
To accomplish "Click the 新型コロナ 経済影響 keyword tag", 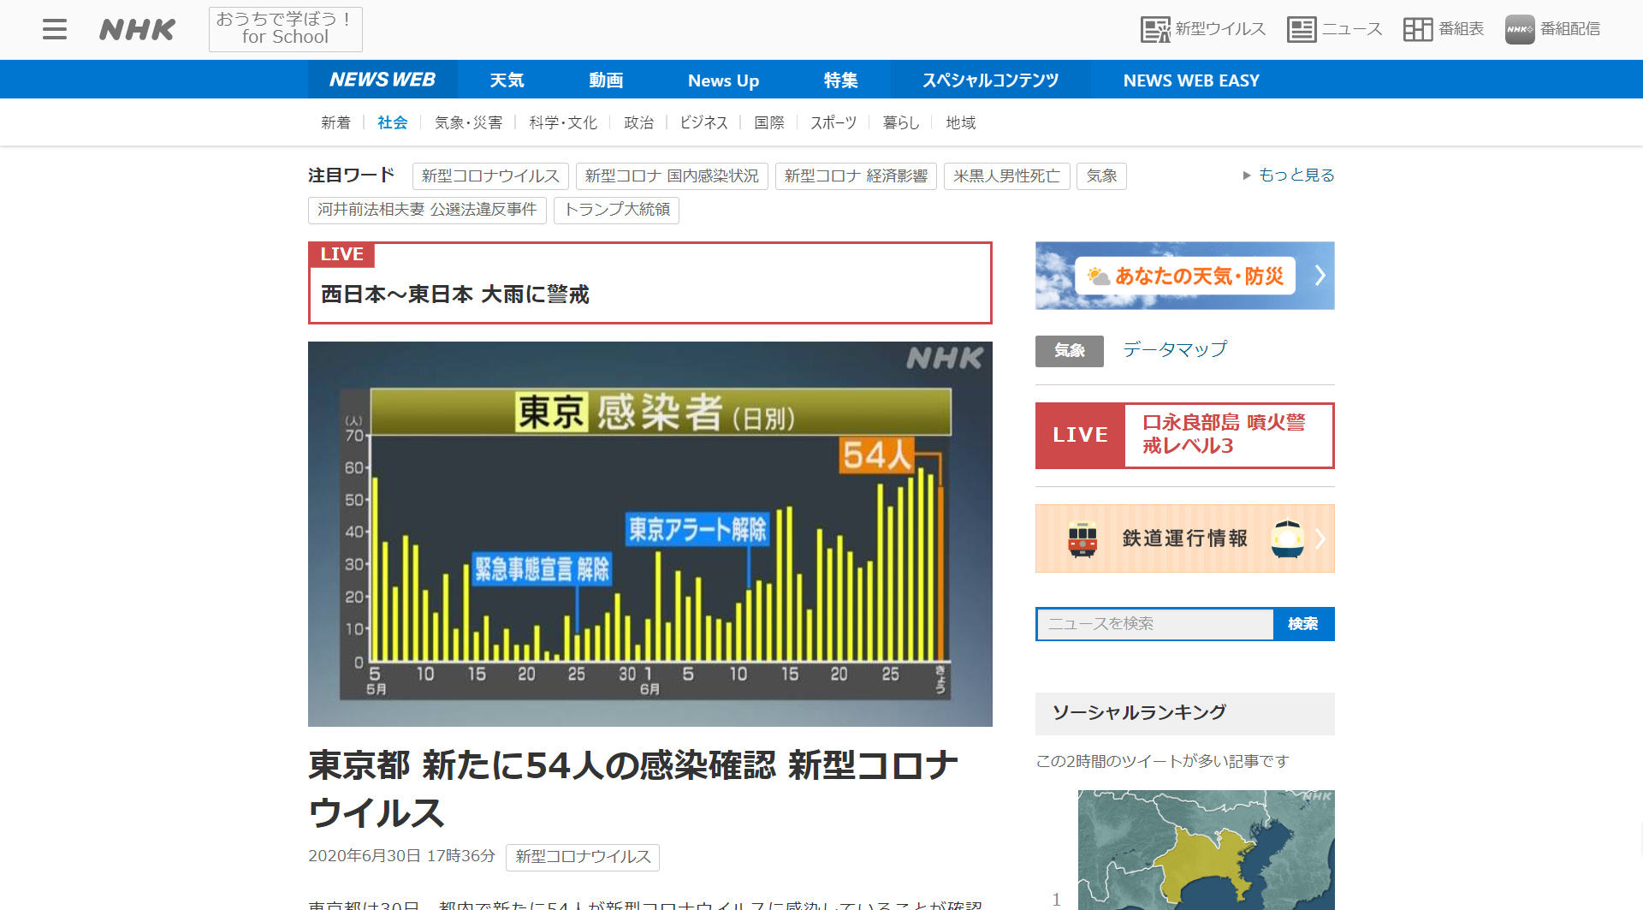I will click(855, 175).
